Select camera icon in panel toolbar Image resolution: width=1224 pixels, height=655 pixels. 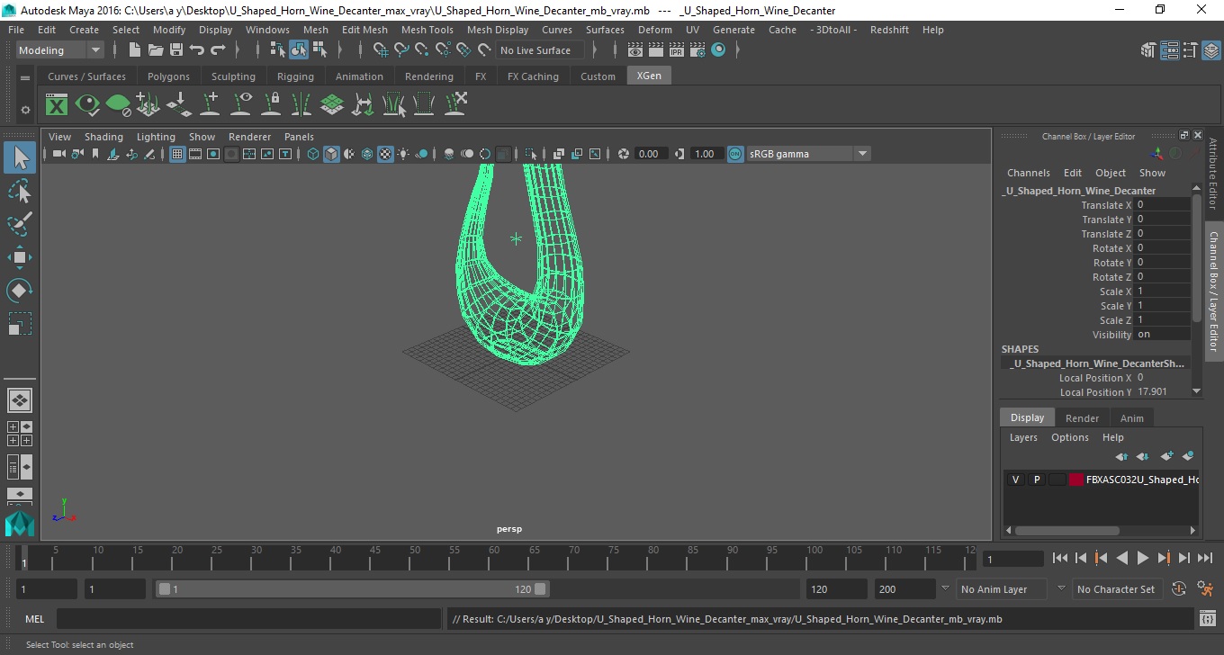(59, 154)
